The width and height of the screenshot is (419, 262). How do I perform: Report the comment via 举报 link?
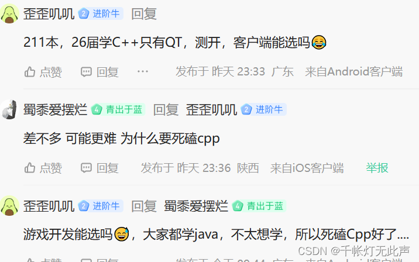click(377, 168)
